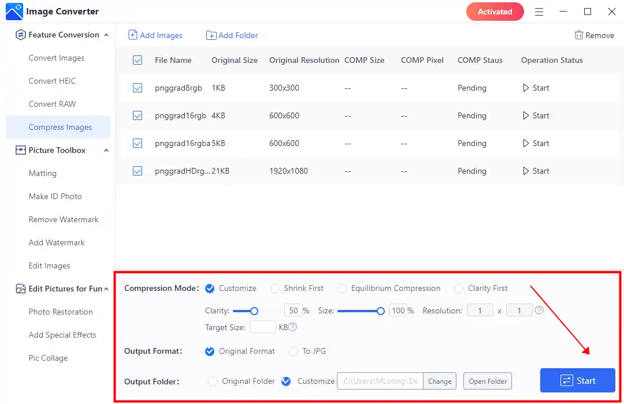This screenshot has height=404, width=624.
Task: Click the Resolution help question icon
Action: [539, 310]
